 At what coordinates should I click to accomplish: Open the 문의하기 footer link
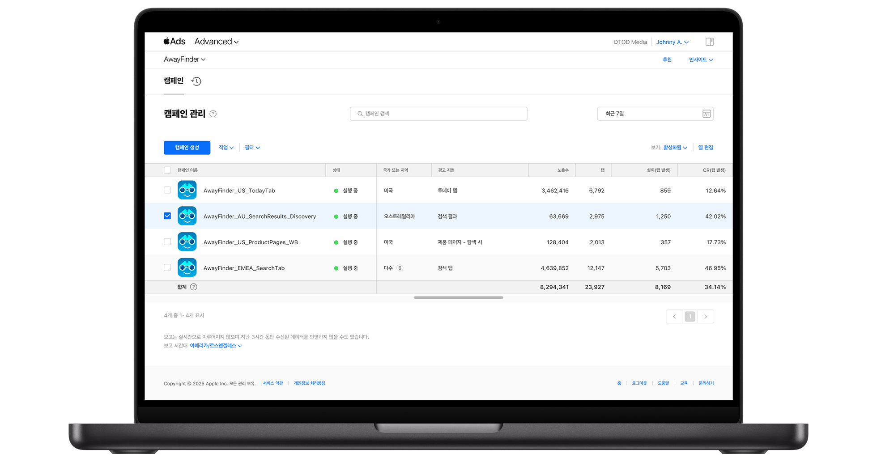pos(707,383)
